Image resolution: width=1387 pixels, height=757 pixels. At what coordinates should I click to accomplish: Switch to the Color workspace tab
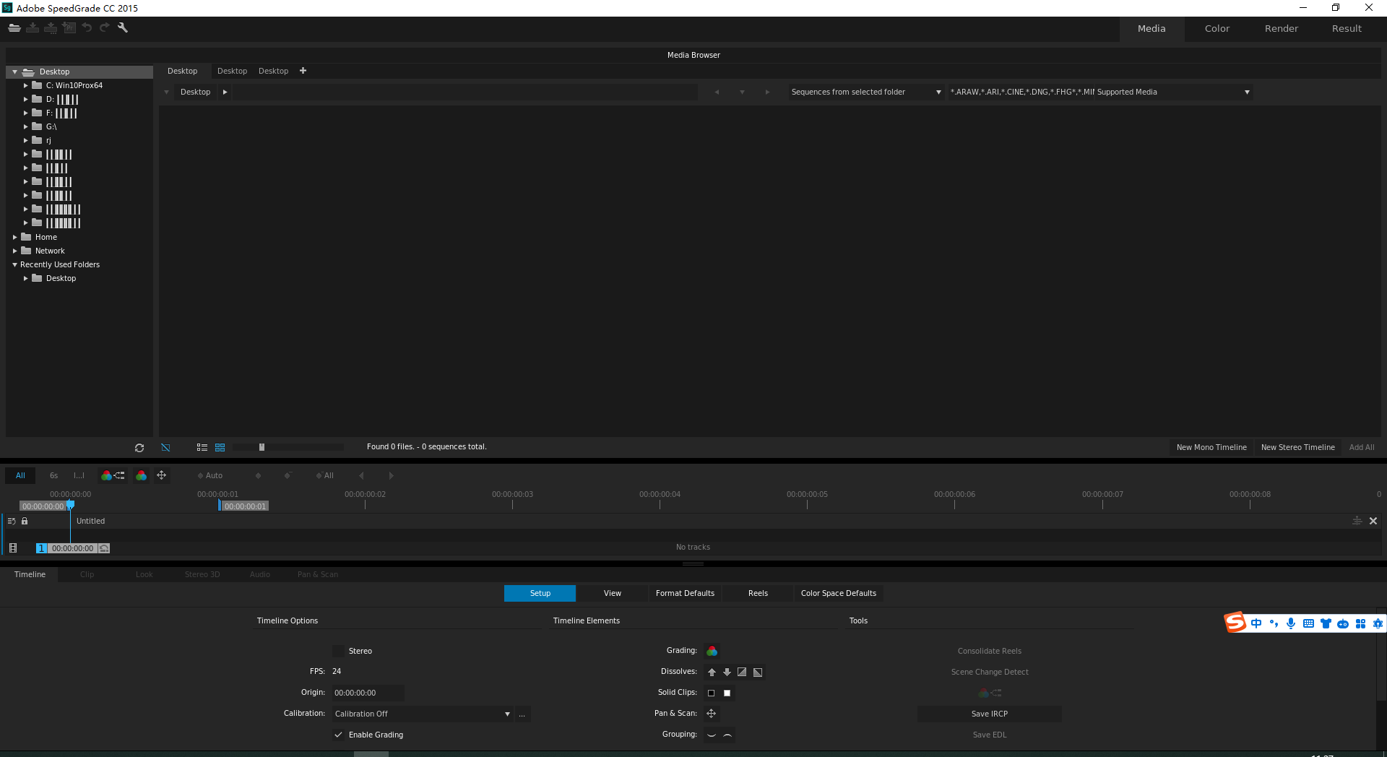pyautogui.click(x=1217, y=29)
